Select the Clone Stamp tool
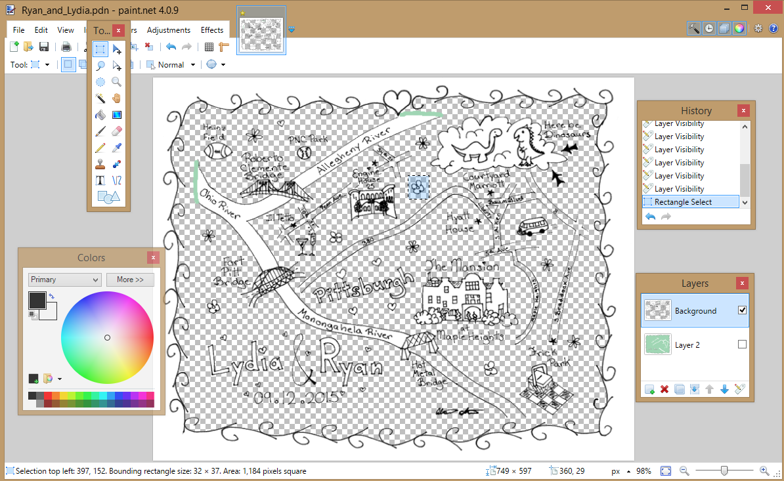Viewport: 784px width, 481px height. point(100,163)
